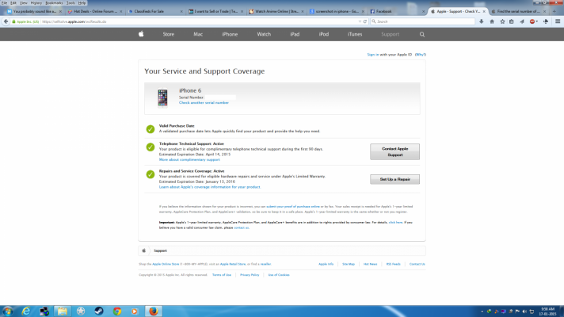Open the Bookmarks menu
Image resolution: width=564 pixels, height=317 pixels.
click(x=54, y=3)
